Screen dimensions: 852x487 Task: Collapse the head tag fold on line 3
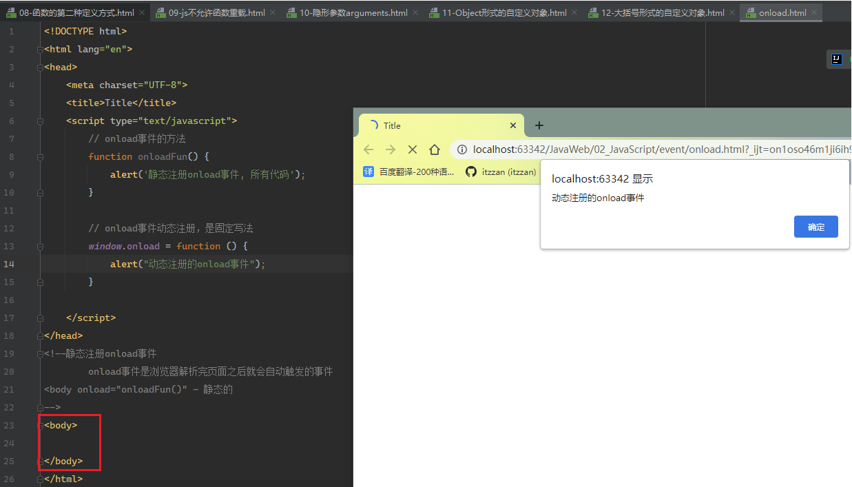tap(40, 68)
